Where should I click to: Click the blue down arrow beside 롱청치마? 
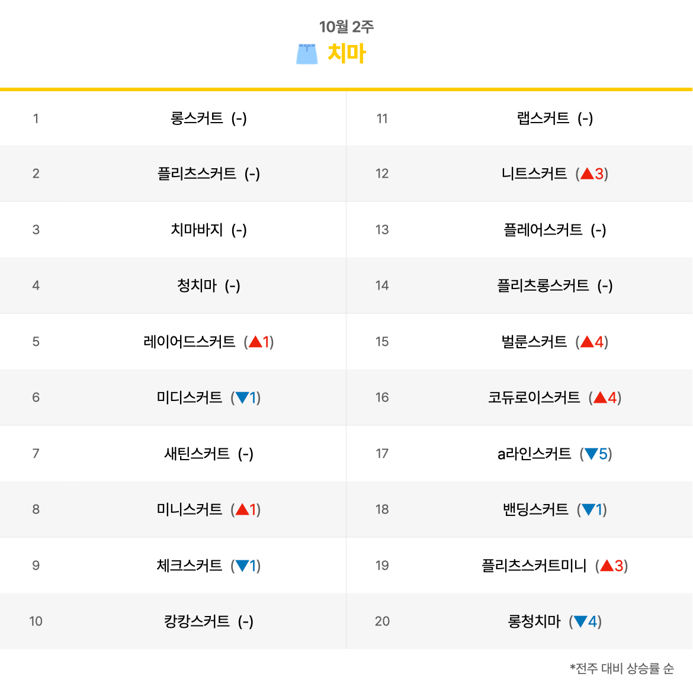coord(580,622)
